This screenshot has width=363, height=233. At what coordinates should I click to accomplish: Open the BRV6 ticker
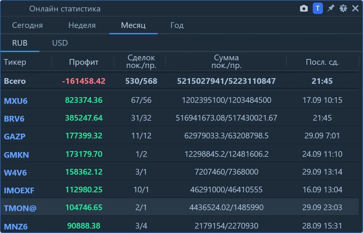(14, 119)
